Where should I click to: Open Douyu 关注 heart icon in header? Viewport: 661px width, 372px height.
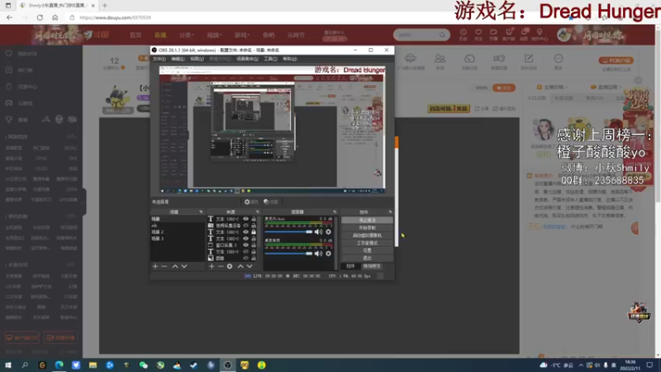tap(478, 35)
